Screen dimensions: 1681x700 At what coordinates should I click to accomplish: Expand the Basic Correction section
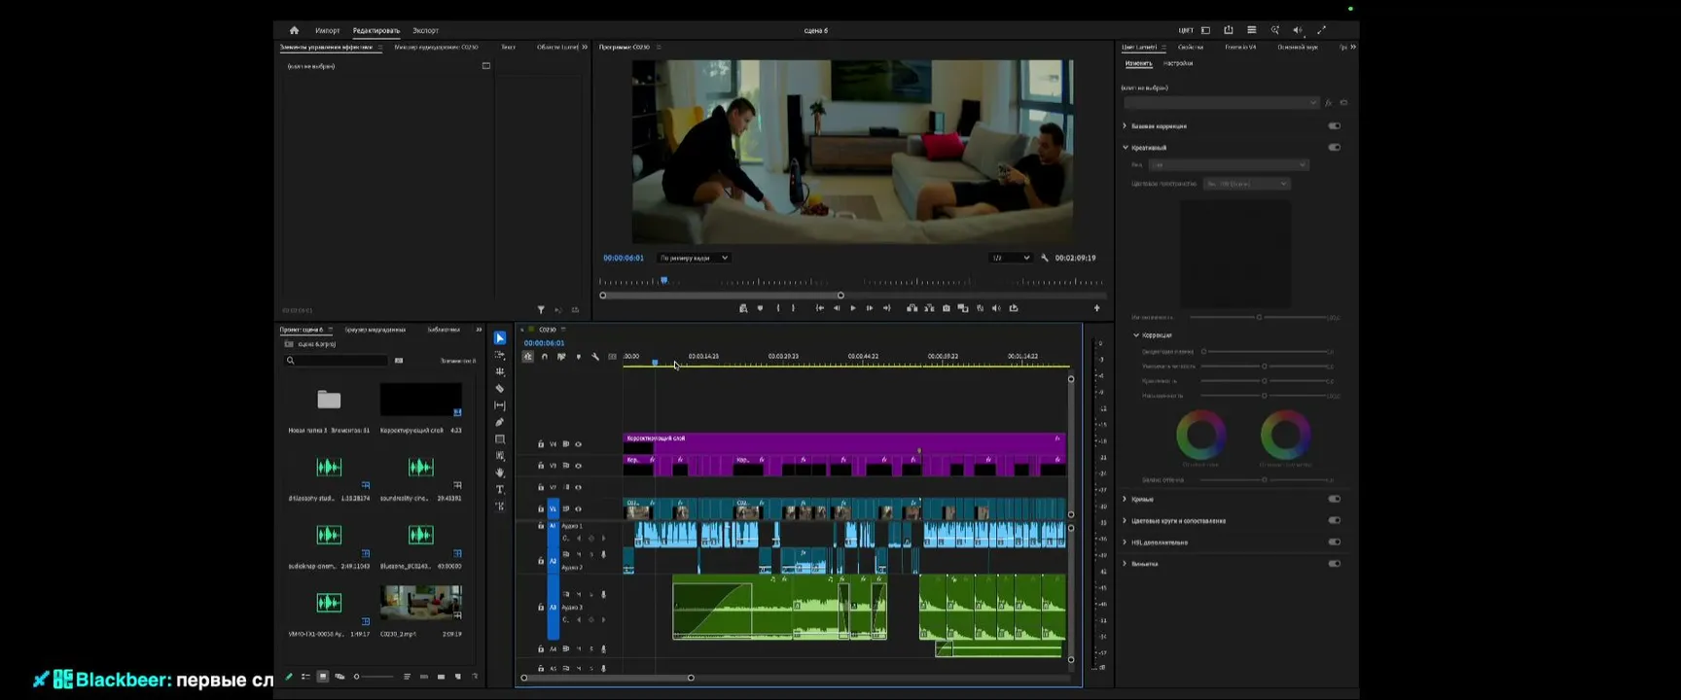pyautogui.click(x=1126, y=126)
